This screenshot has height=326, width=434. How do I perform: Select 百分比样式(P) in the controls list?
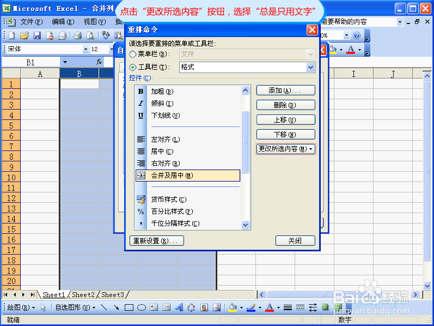[x=188, y=211]
